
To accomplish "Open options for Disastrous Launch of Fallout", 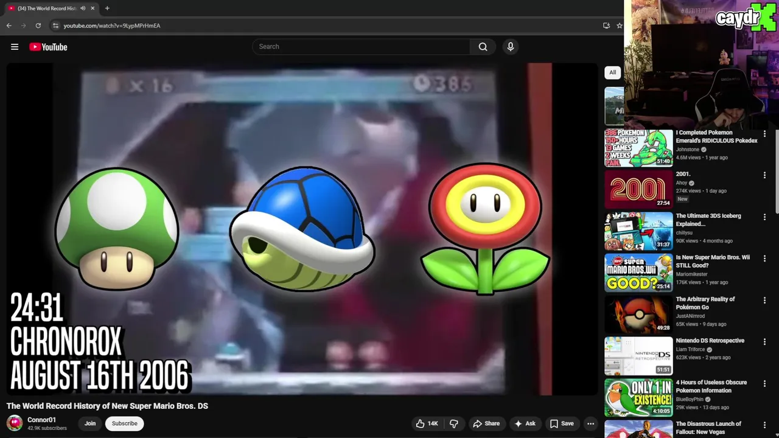I will (x=764, y=425).
